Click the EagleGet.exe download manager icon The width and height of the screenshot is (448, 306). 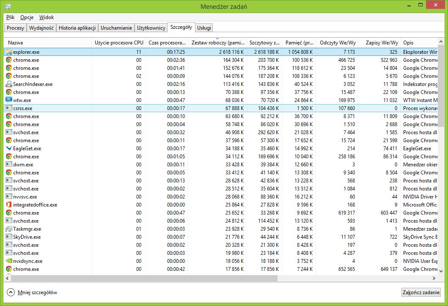(8, 149)
